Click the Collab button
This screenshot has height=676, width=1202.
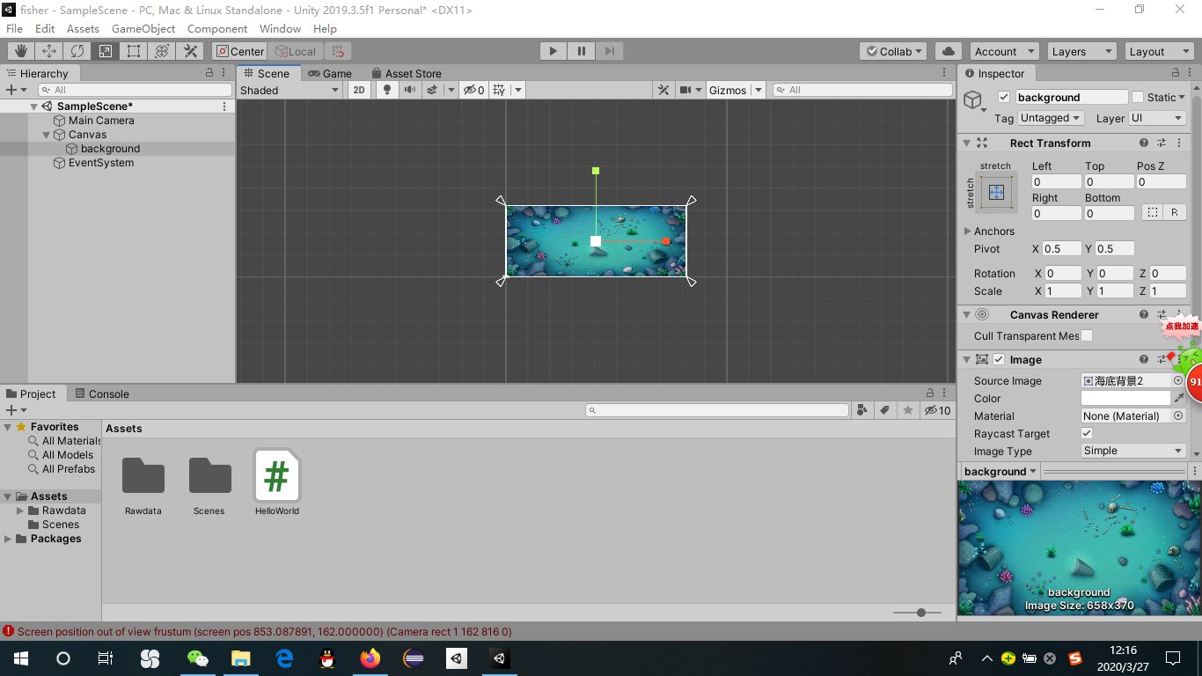pyautogui.click(x=892, y=50)
